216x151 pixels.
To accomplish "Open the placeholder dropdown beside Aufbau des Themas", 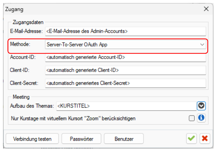I will (x=201, y=106).
